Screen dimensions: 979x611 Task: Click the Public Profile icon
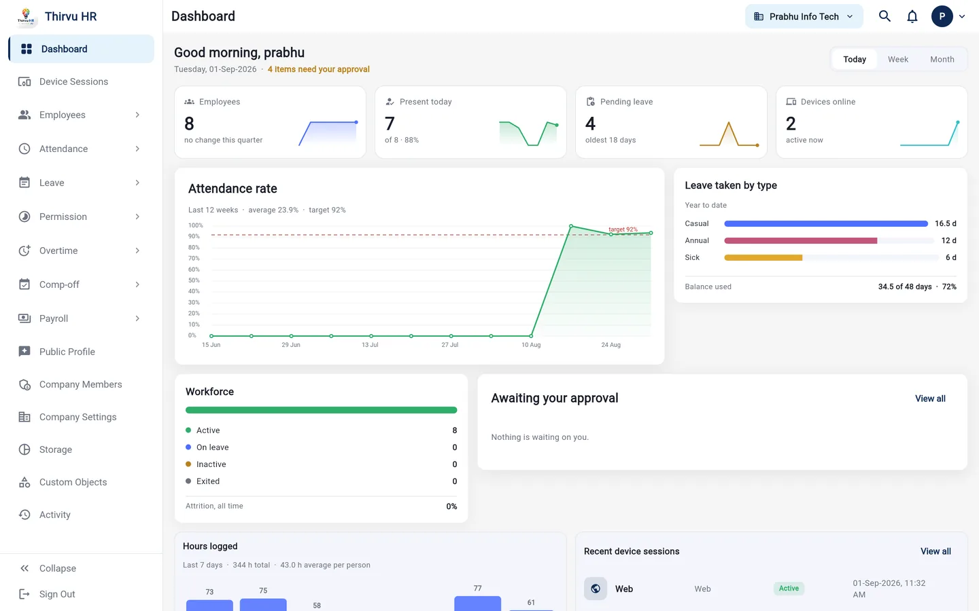[x=24, y=352]
